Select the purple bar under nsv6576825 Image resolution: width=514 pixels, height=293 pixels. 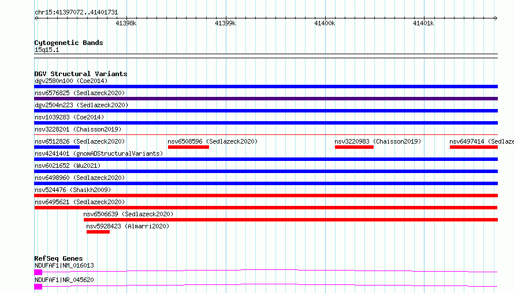point(266,99)
